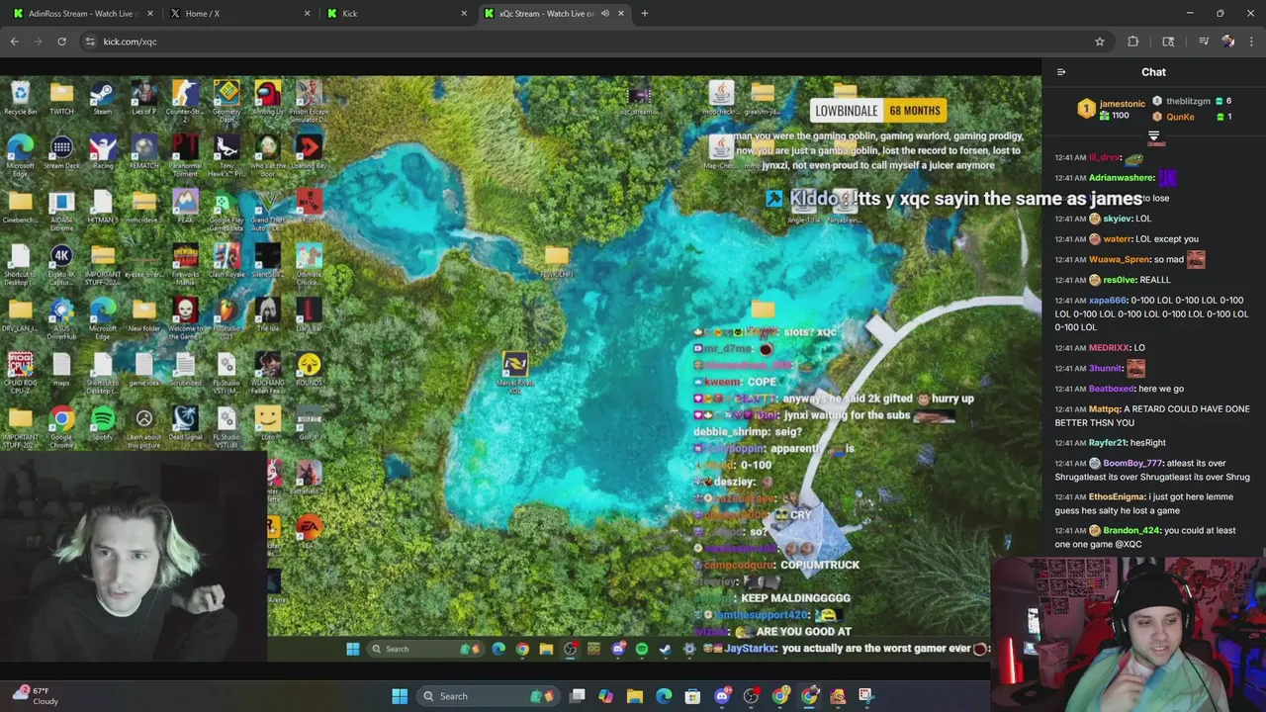Image resolution: width=1266 pixels, height=712 pixels.
Task: Expand the chat leaderboard chevron
Action: pyautogui.click(x=1153, y=135)
